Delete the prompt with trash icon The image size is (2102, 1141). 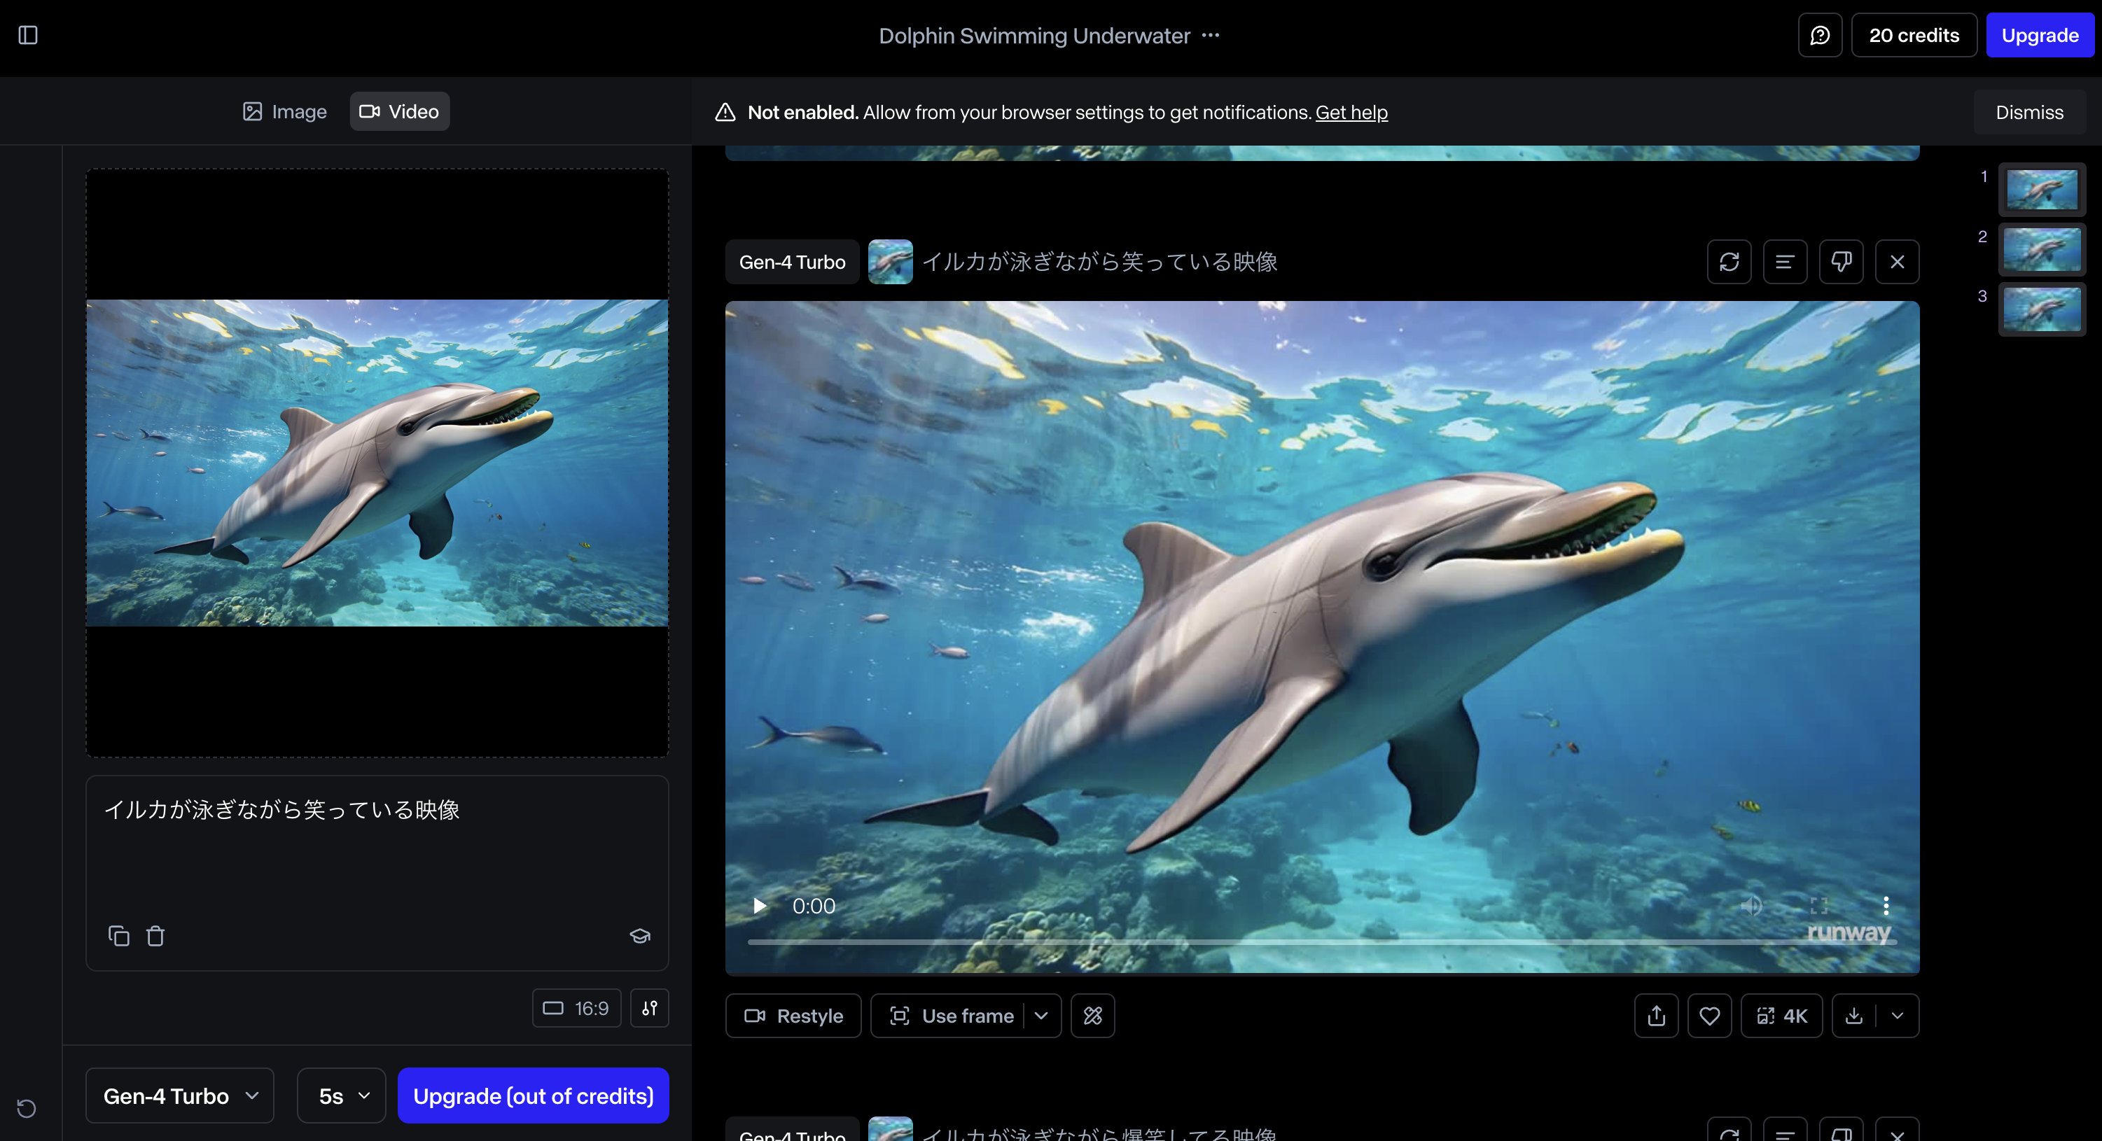click(155, 935)
